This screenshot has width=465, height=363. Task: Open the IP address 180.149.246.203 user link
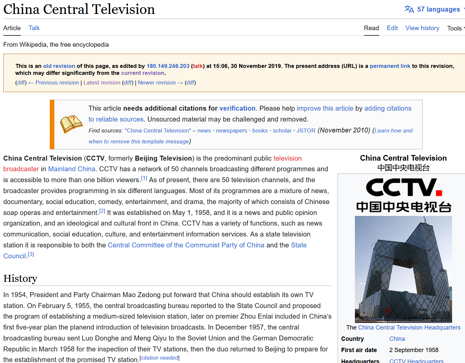(x=168, y=66)
